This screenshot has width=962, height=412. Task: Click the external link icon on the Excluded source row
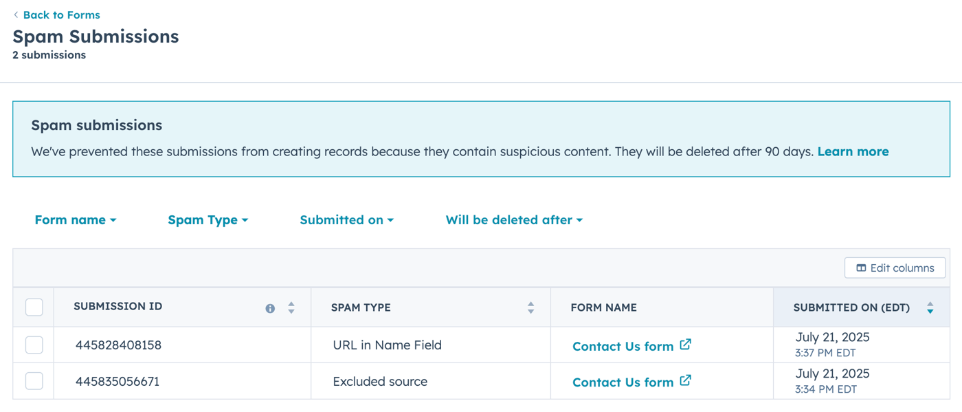(685, 380)
